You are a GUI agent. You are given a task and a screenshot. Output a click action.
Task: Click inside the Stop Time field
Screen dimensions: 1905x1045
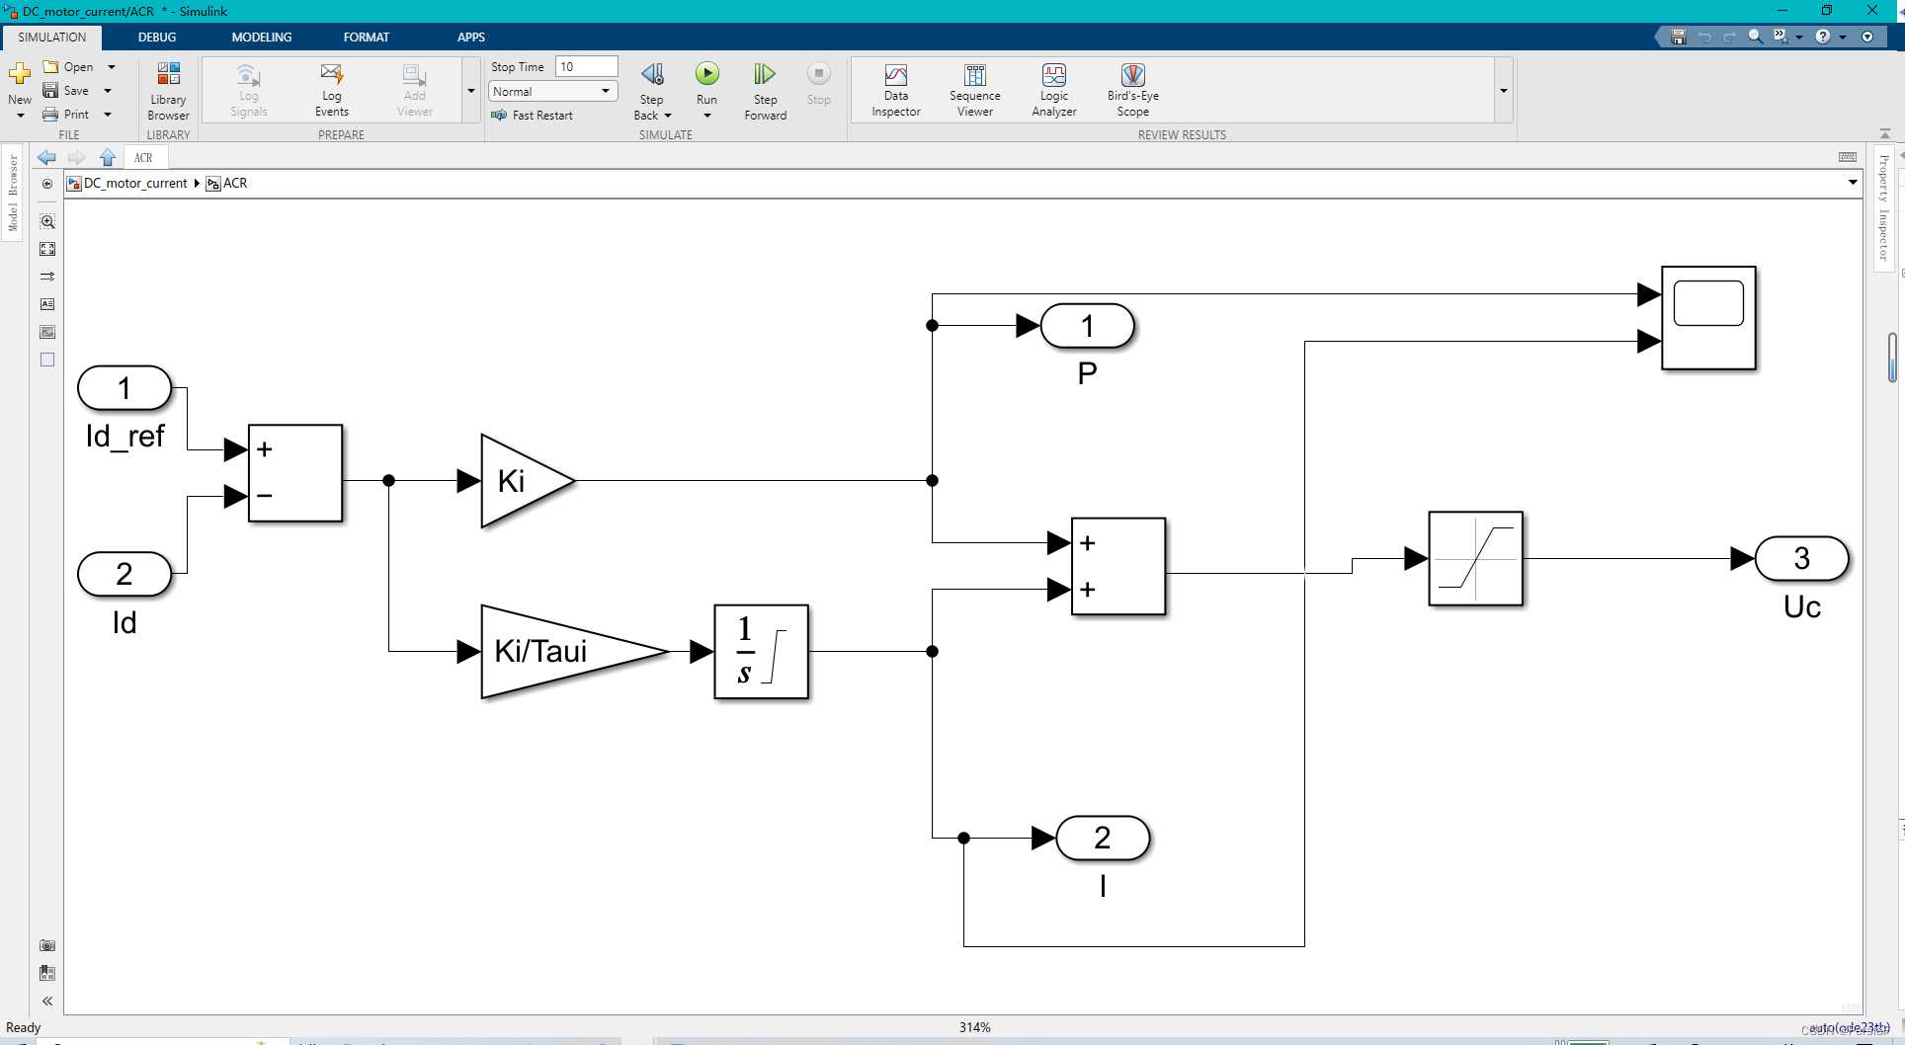pyautogui.click(x=586, y=66)
